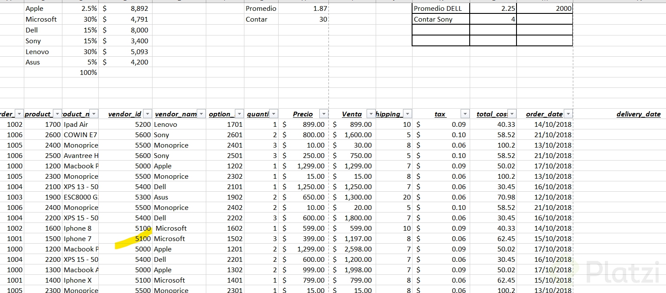Select the Macbook A product cell
The image size is (666, 293).
tap(80, 270)
